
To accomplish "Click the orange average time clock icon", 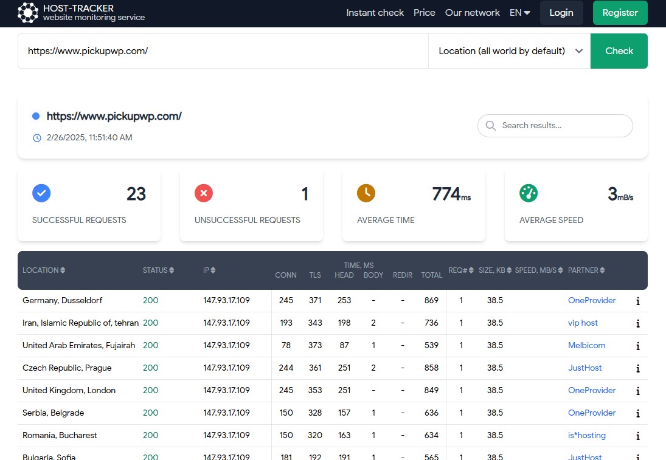I will [x=366, y=193].
